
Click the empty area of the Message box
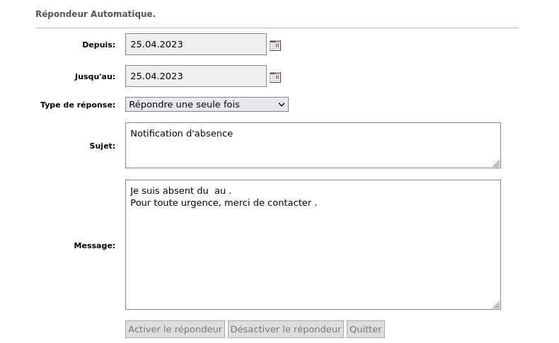312,262
